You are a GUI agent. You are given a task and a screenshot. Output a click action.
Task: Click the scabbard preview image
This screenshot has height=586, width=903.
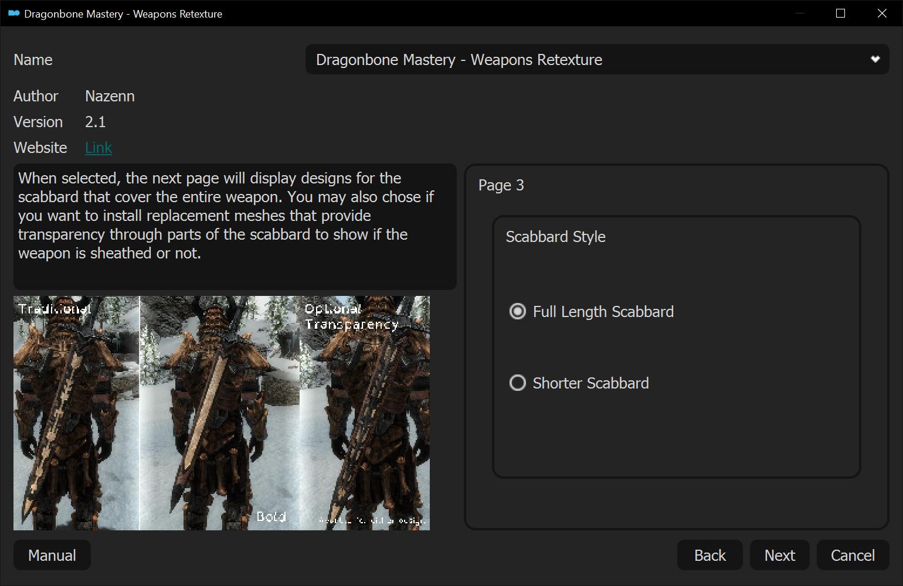pos(222,413)
